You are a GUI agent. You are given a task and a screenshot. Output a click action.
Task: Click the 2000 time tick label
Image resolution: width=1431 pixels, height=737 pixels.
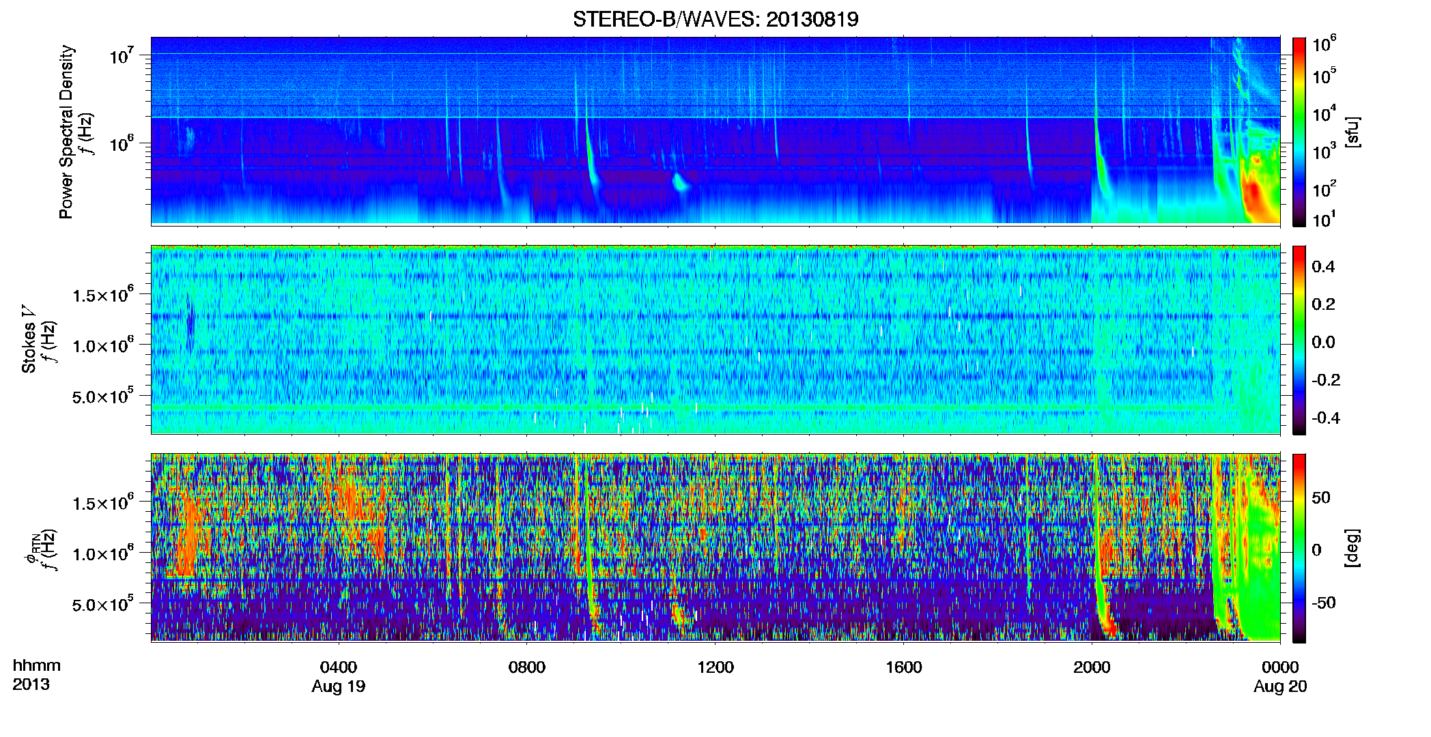[x=1092, y=667]
